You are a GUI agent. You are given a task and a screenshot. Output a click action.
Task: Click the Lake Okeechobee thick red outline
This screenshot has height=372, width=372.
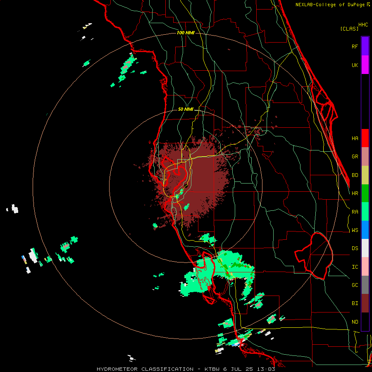[314, 256]
